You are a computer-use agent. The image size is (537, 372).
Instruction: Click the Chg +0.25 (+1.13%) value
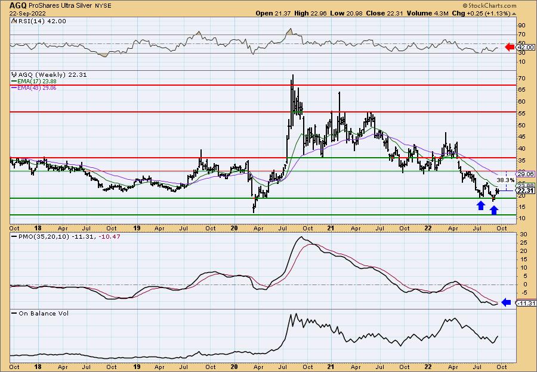pos(481,13)
